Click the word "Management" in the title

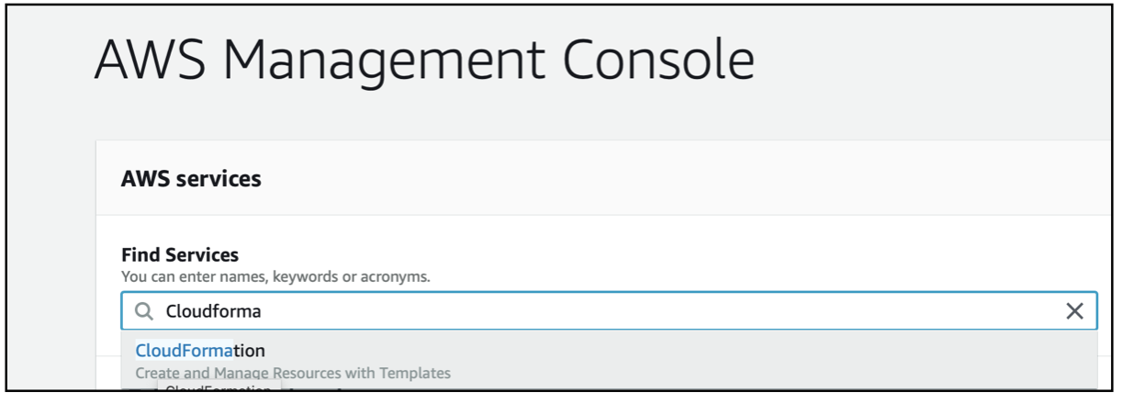[381, 61]
